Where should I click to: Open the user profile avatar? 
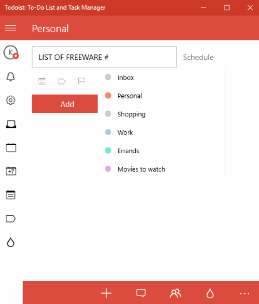11,52
